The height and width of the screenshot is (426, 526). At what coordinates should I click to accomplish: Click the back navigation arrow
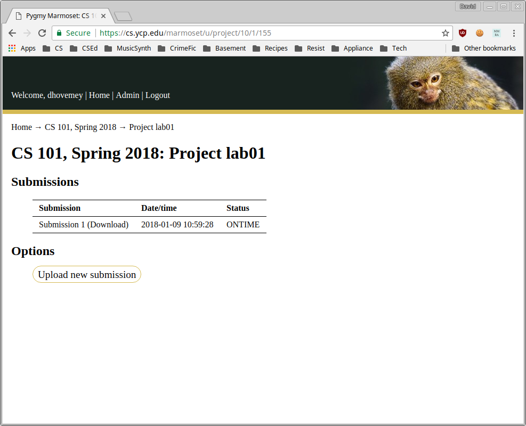coord(12,33)
